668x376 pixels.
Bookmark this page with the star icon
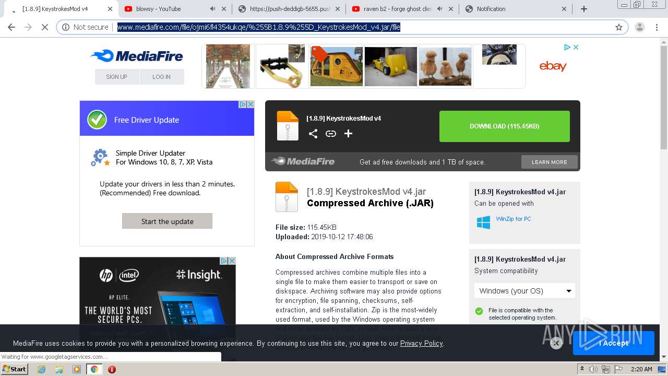[x=619, y=27]
